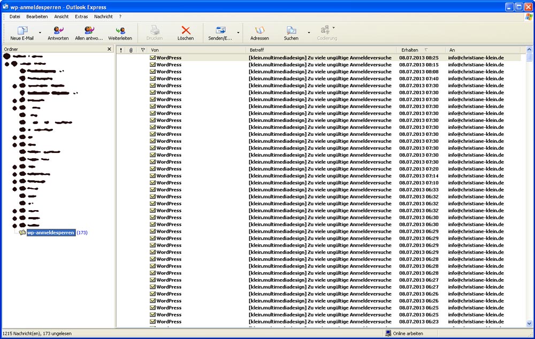Click the message list scroll-up arrow
Screen dimensions: 535x339
529,50
